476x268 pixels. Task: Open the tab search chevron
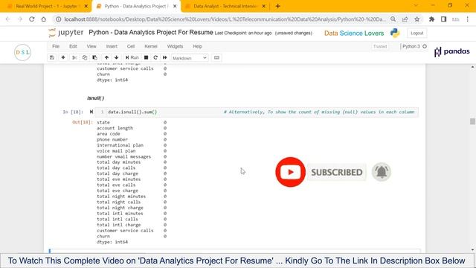[x=416, y=5]
